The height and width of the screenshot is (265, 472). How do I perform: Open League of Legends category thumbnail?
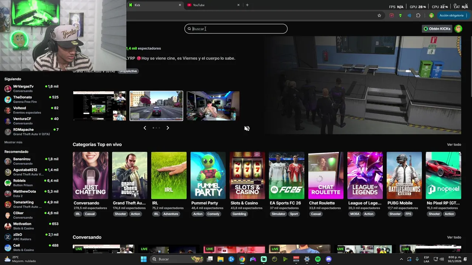click(365, 176)
